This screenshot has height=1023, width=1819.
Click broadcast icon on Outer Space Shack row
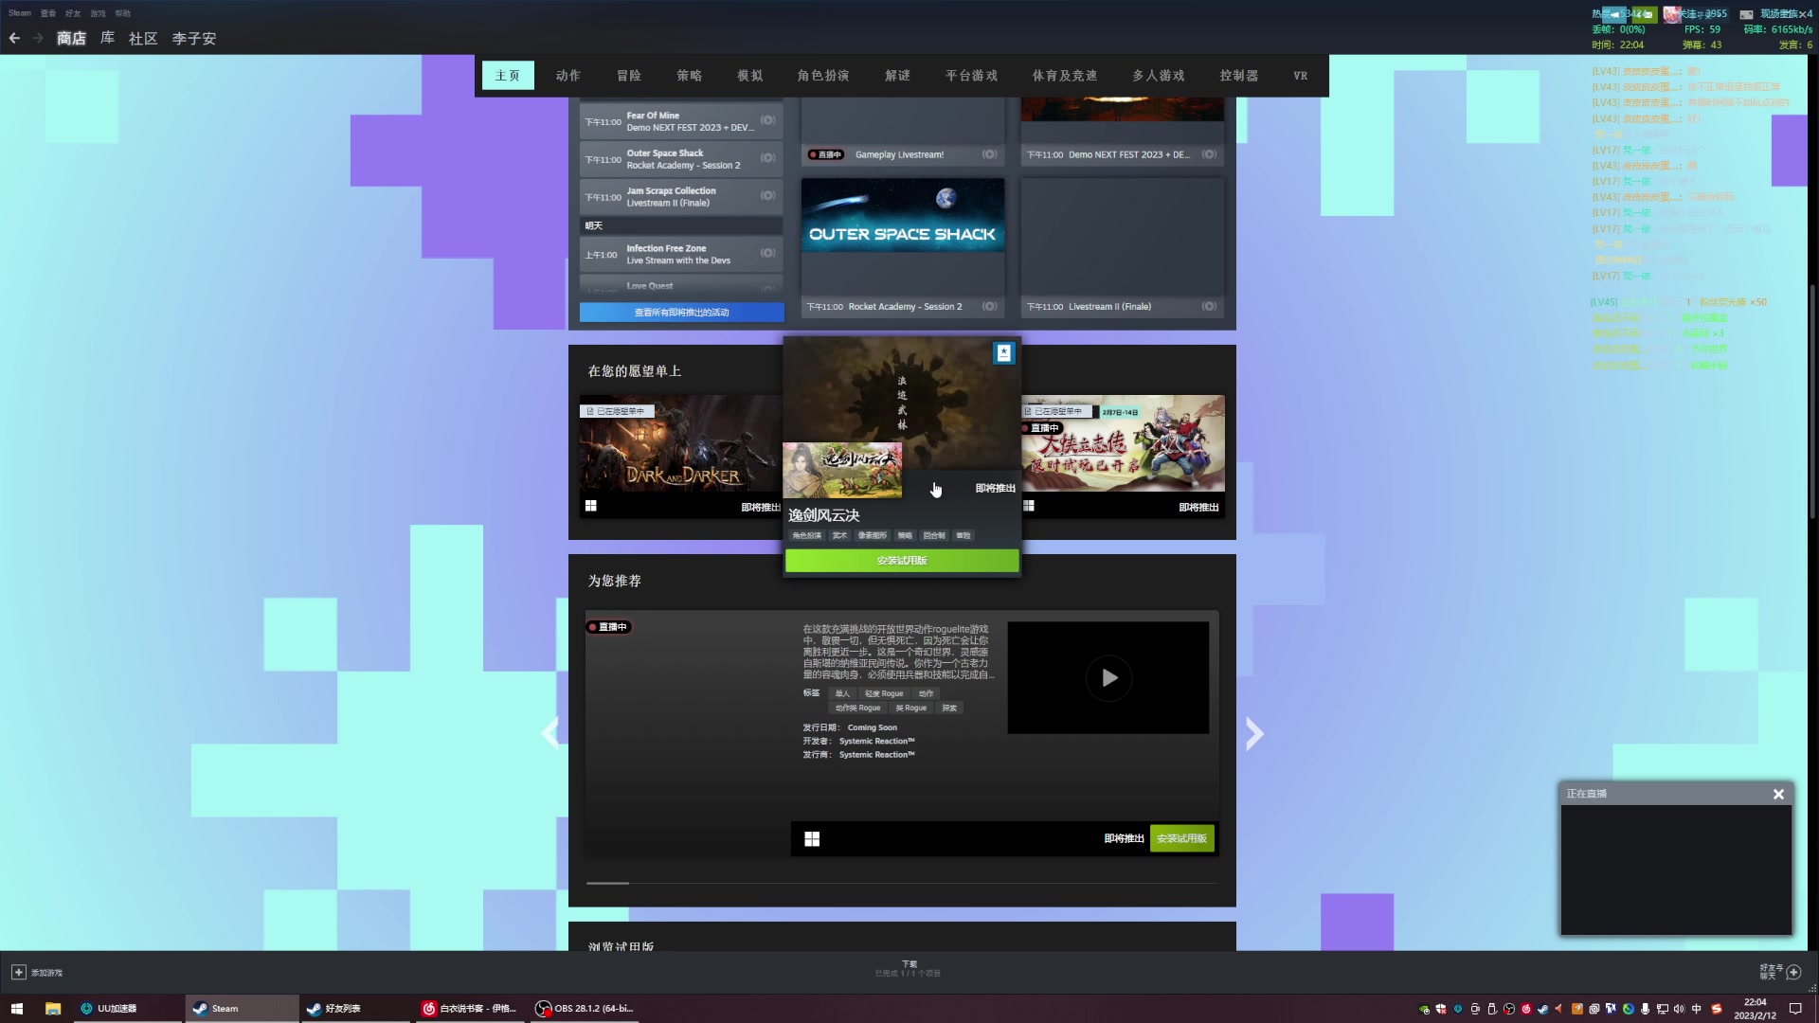click(767, 158)
